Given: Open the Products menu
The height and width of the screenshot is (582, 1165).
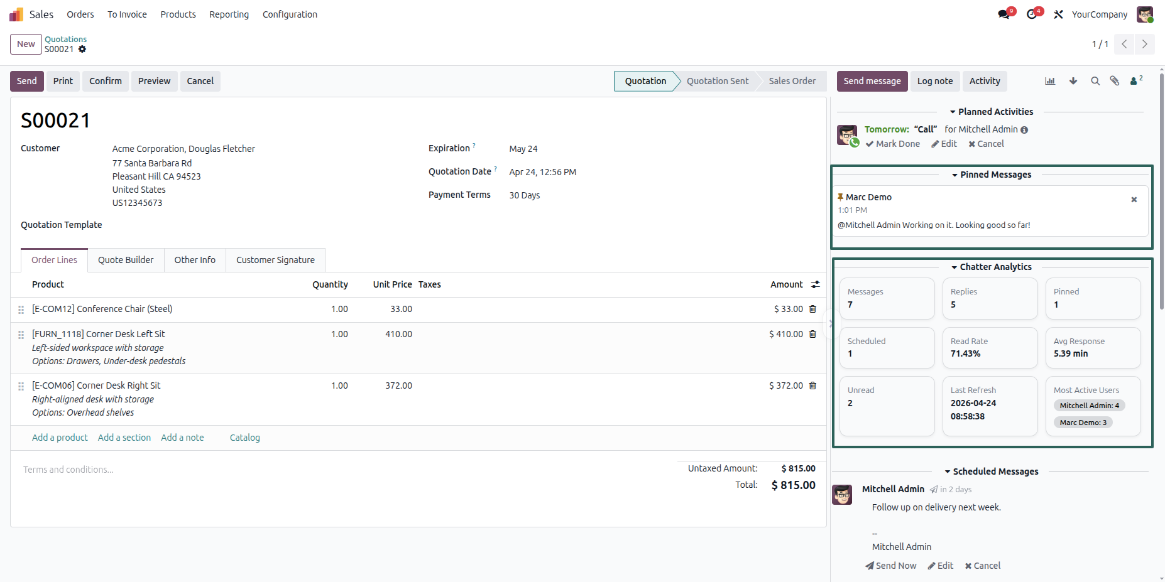Looking at the screenshot, I should [178, 14].
